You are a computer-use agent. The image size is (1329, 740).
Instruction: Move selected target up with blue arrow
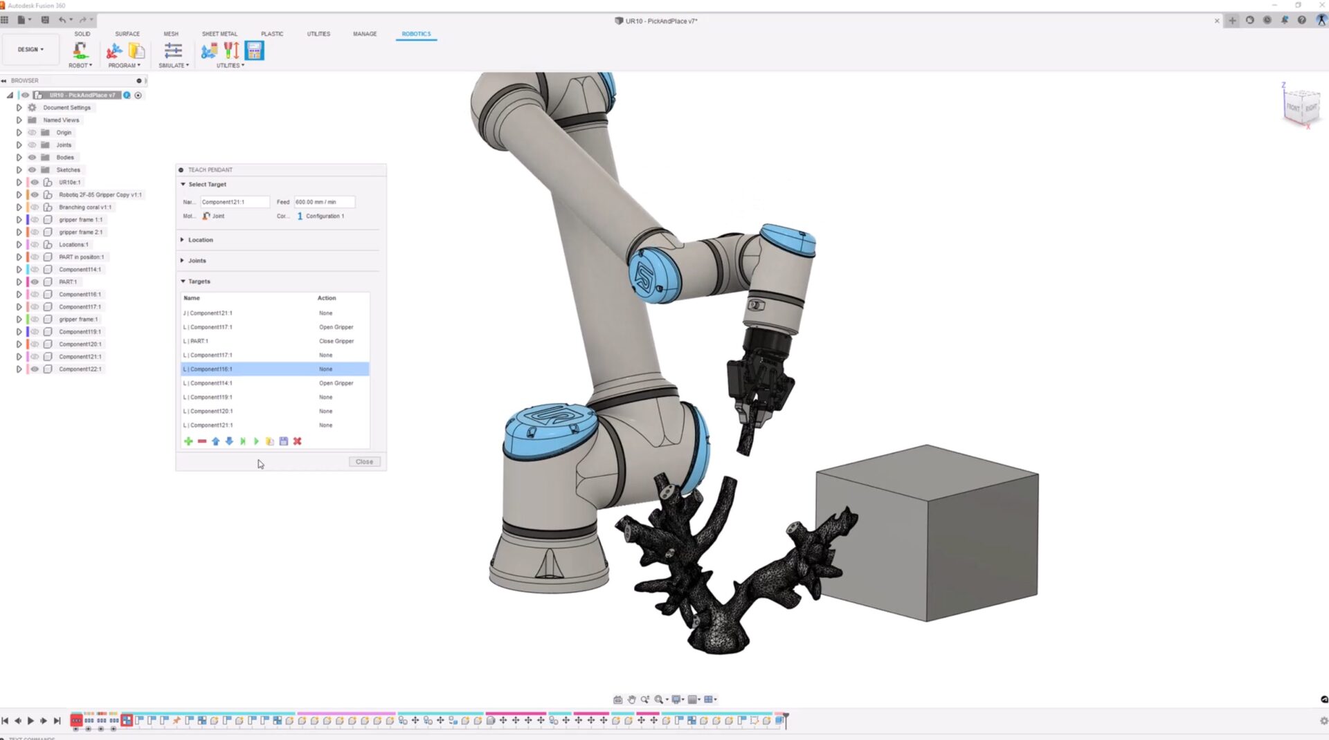point(215,441)
